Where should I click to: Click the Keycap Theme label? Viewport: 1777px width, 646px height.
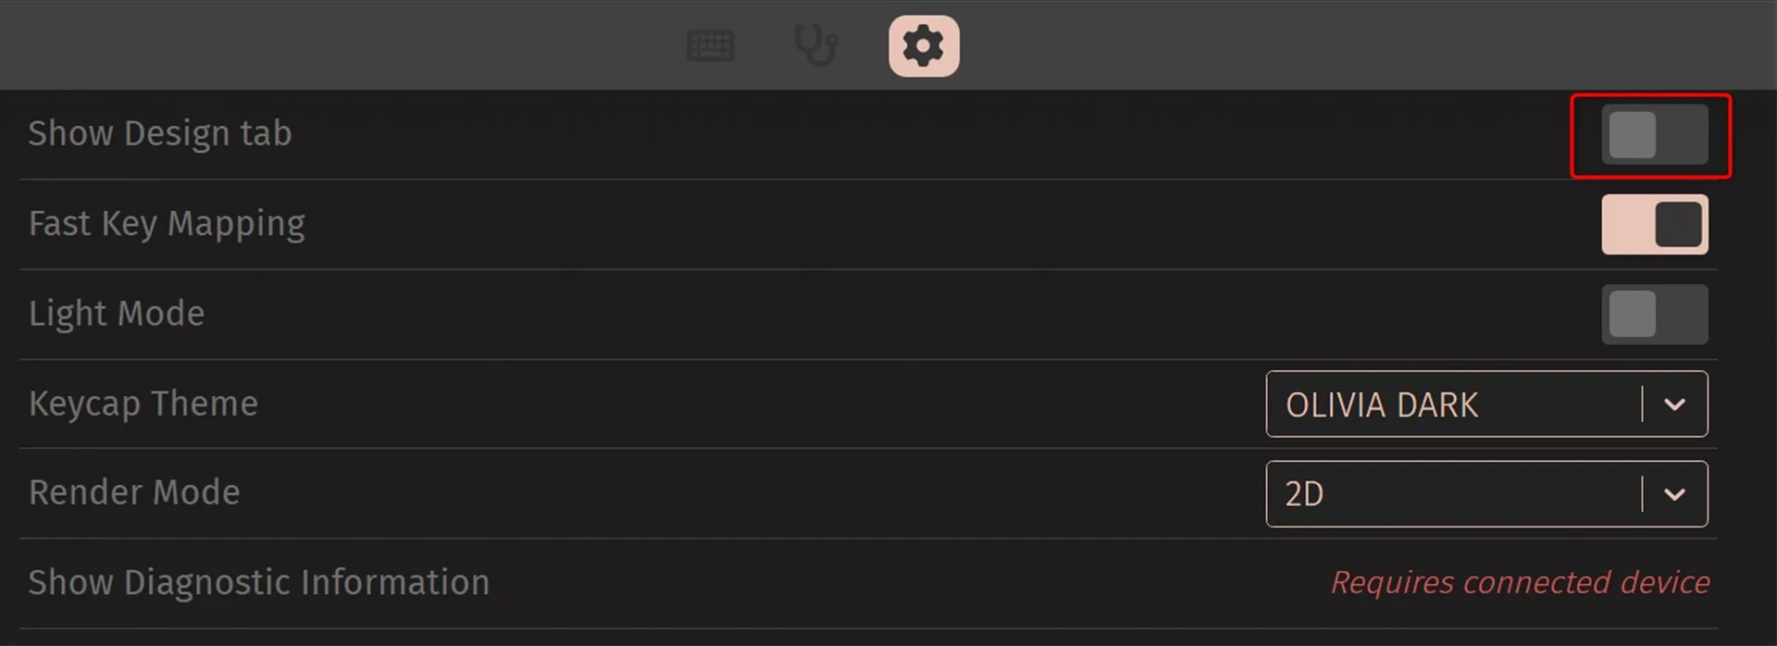click(143, 404)
